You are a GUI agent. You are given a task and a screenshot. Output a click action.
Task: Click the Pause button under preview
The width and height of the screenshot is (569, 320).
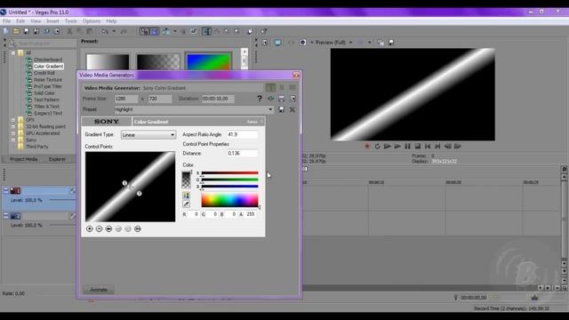coord(407,146)
